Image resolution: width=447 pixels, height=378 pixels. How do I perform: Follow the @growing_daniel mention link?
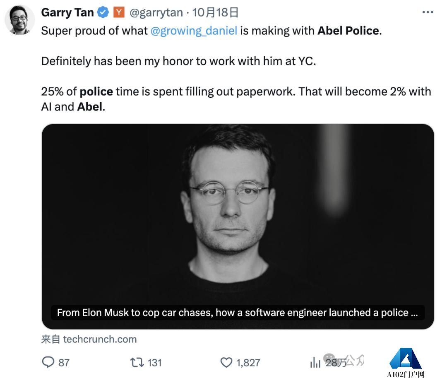coord(194,31)
